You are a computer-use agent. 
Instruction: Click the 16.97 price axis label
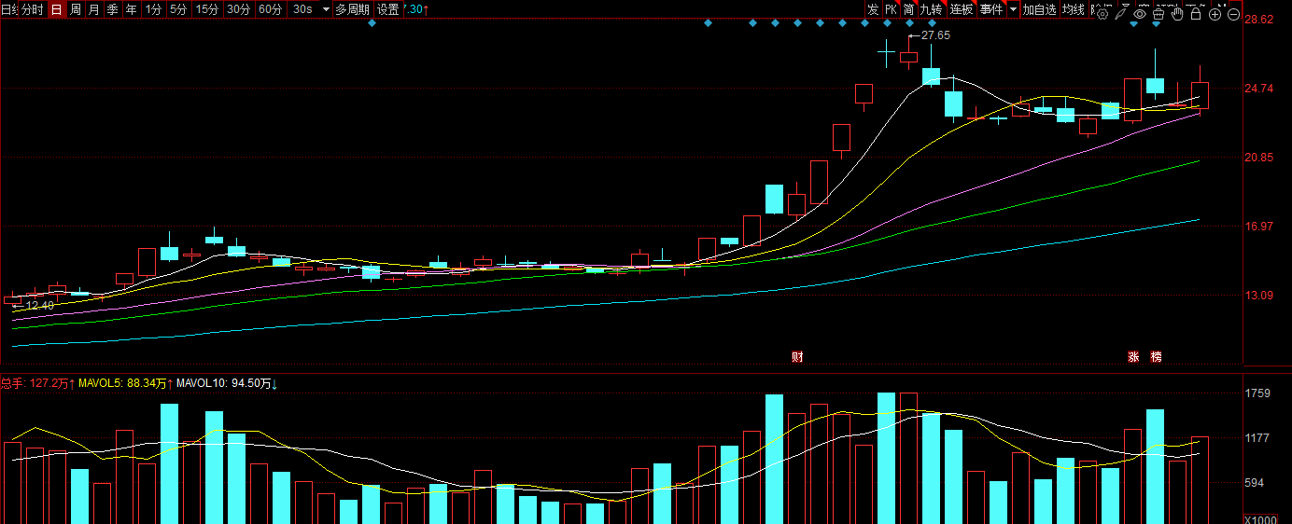click(x=1259, y=227)
